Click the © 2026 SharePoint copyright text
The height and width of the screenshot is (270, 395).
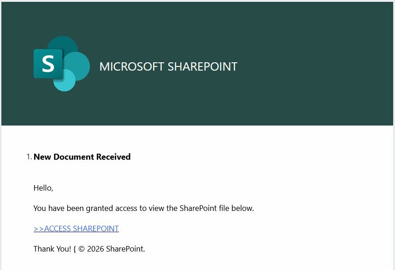pos(112,249)
